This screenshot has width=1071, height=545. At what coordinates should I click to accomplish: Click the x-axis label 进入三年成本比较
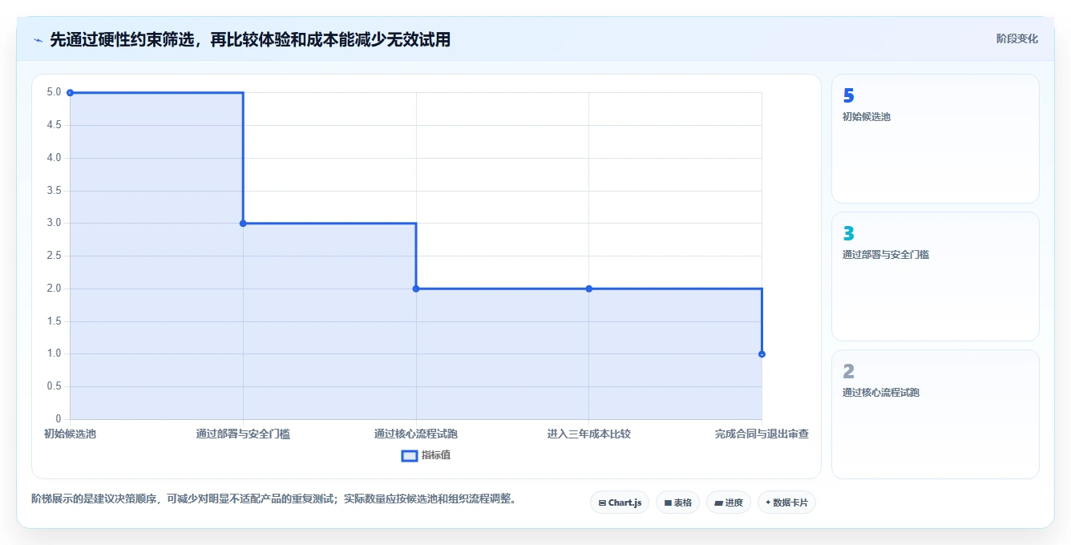coord(588,434)
